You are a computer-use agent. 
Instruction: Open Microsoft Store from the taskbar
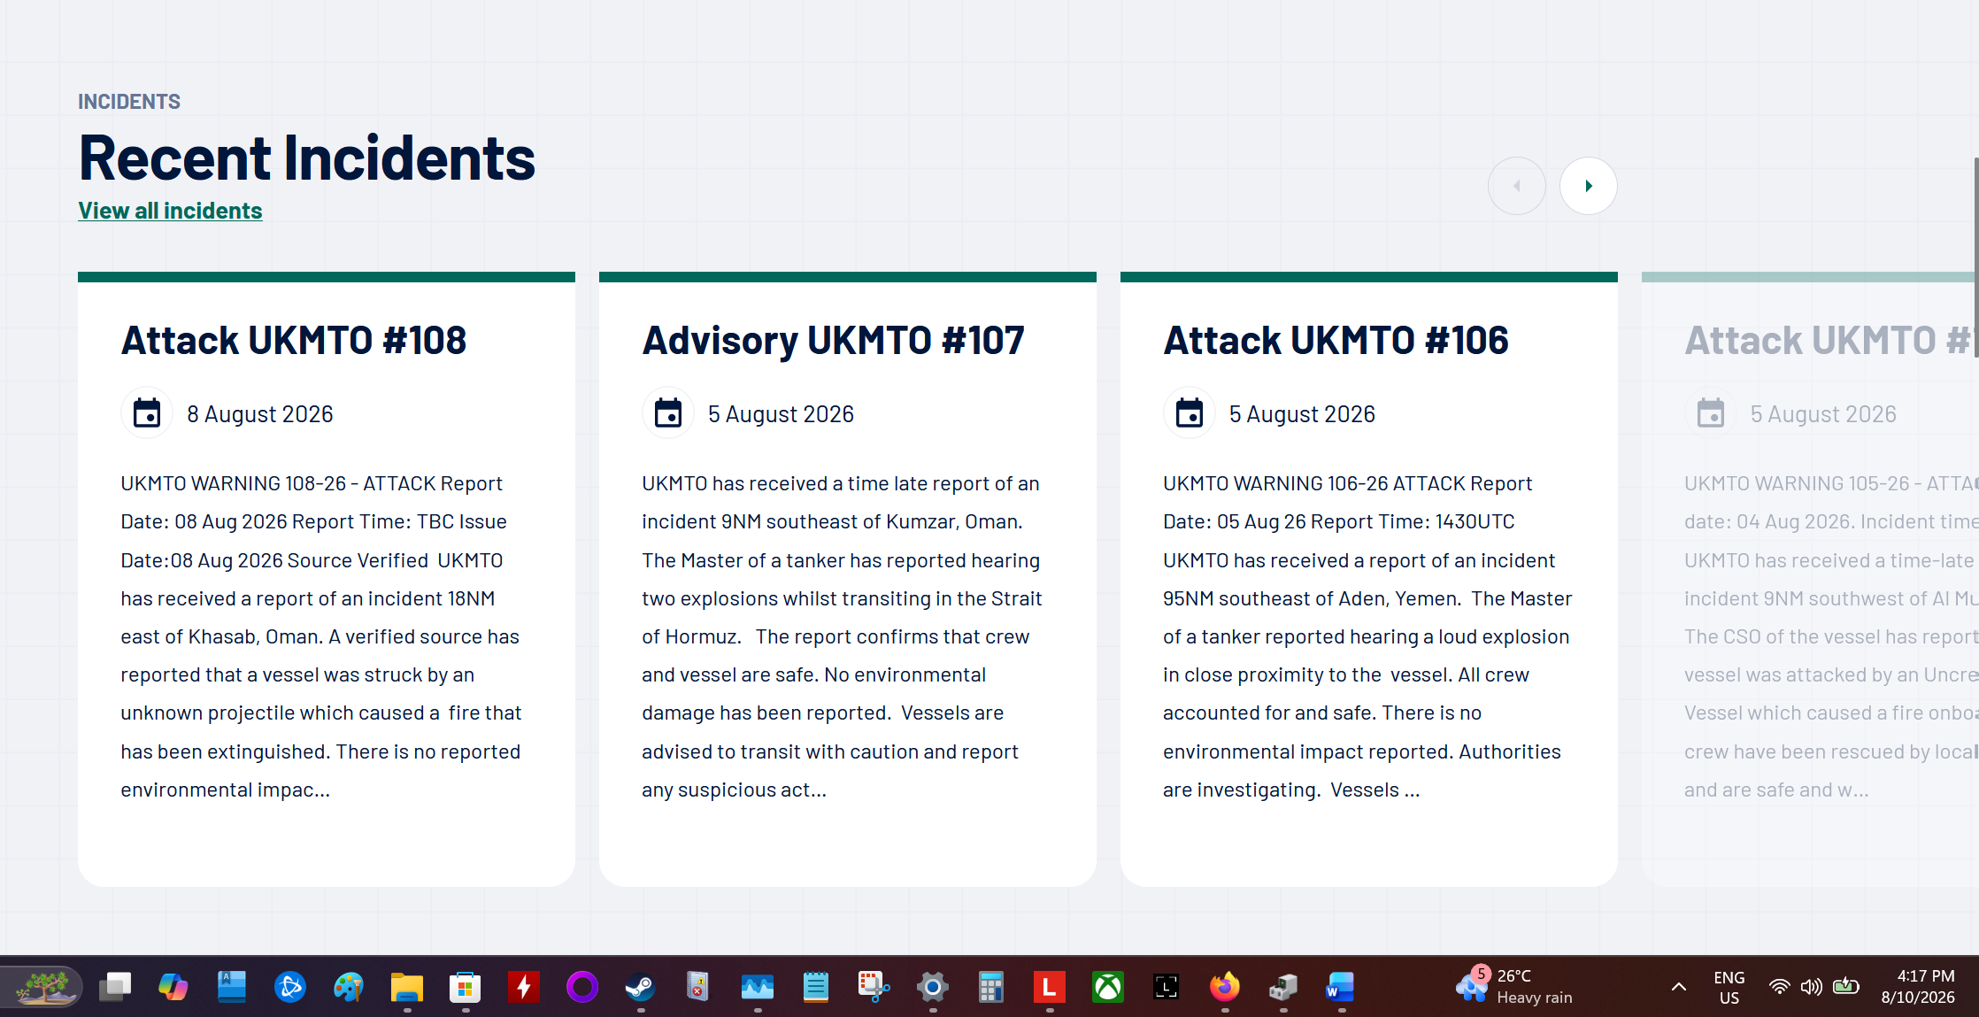point(466,987)
